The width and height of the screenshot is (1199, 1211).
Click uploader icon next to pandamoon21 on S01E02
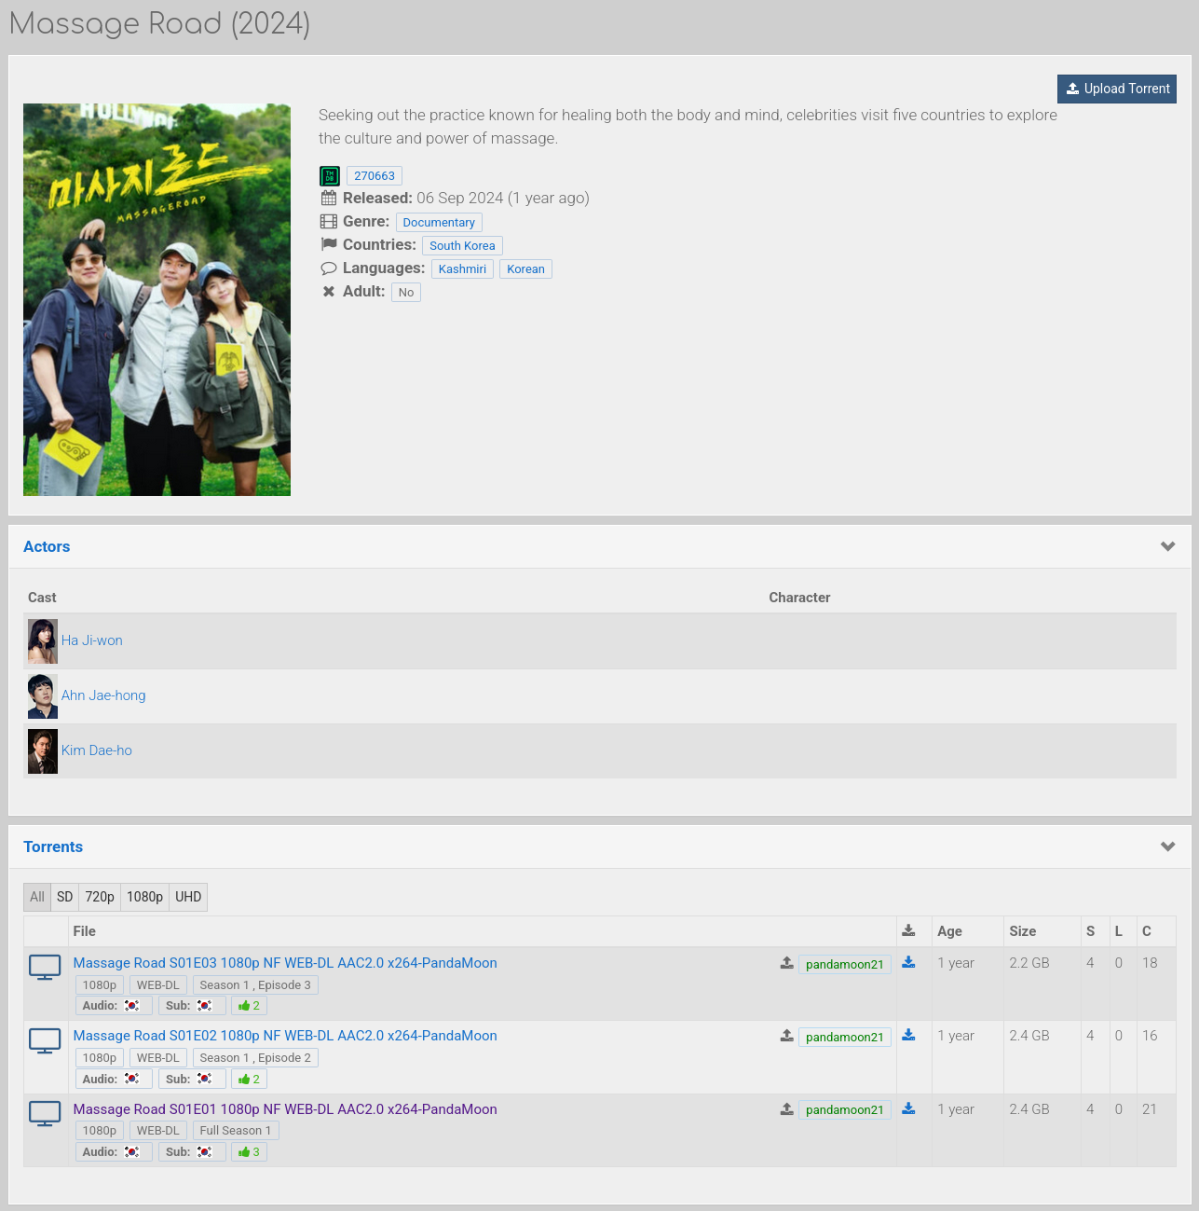787,1036
